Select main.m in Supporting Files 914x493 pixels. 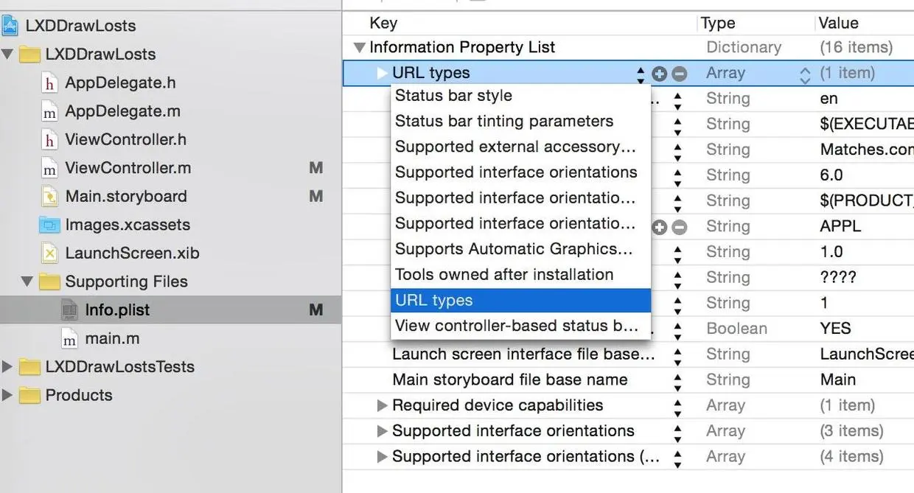(112, 339)
